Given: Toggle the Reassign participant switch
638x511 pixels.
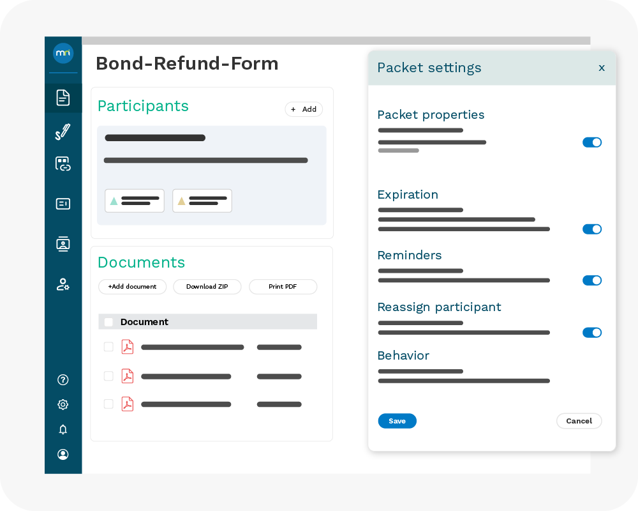Looking at the screenshot, I should pyautogui.click(x=591, y=332).
